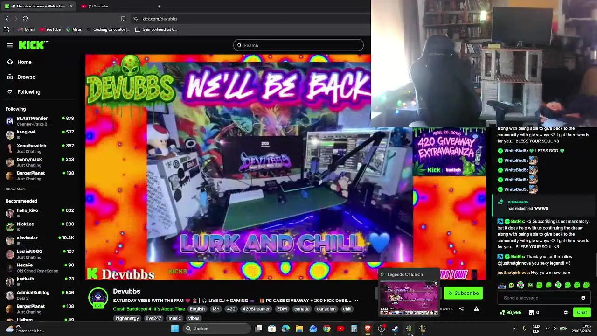Click the English tag

(197, 309)
